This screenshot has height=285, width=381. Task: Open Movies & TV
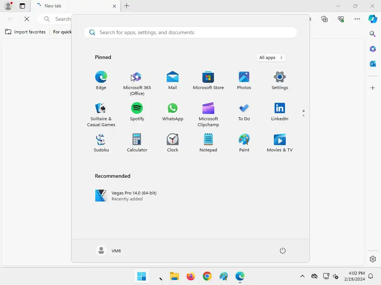(280, 143)
